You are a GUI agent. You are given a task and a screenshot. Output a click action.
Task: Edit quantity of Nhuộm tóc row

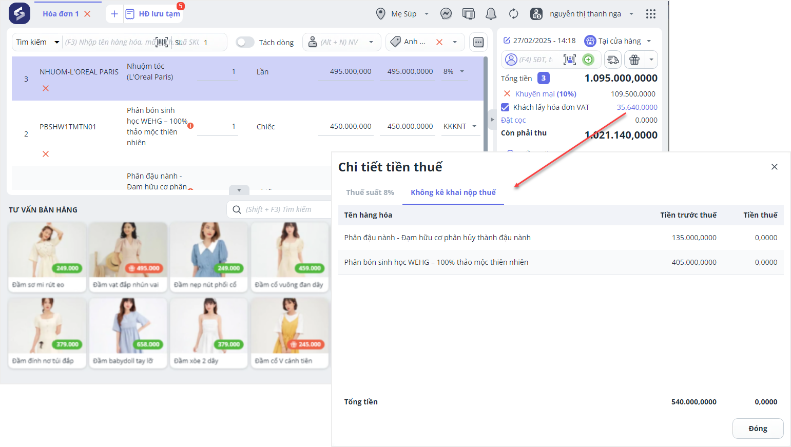(218, 72)
